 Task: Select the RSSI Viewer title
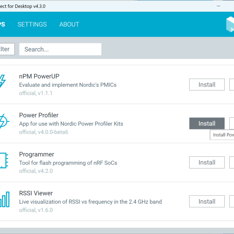[x=36, y=193]
